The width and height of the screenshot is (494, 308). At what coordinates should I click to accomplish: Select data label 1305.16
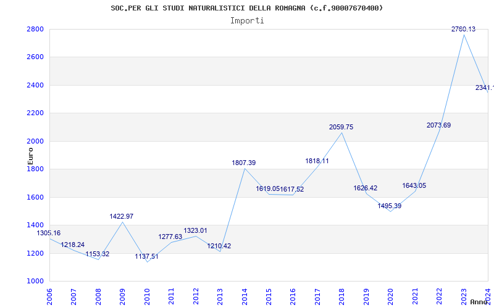pyautogui.click(x=49, y=233)
